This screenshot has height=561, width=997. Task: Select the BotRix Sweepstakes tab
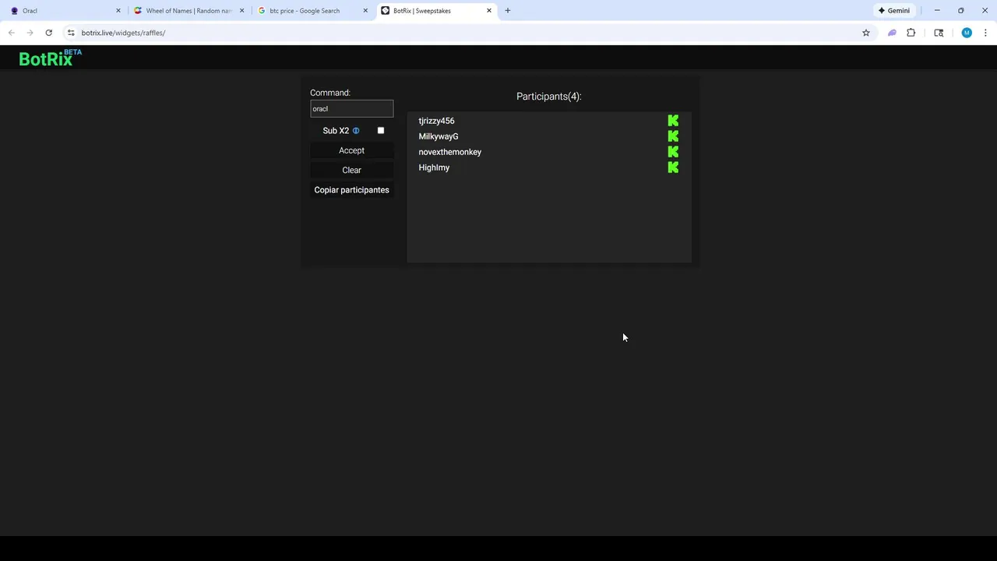436,11
